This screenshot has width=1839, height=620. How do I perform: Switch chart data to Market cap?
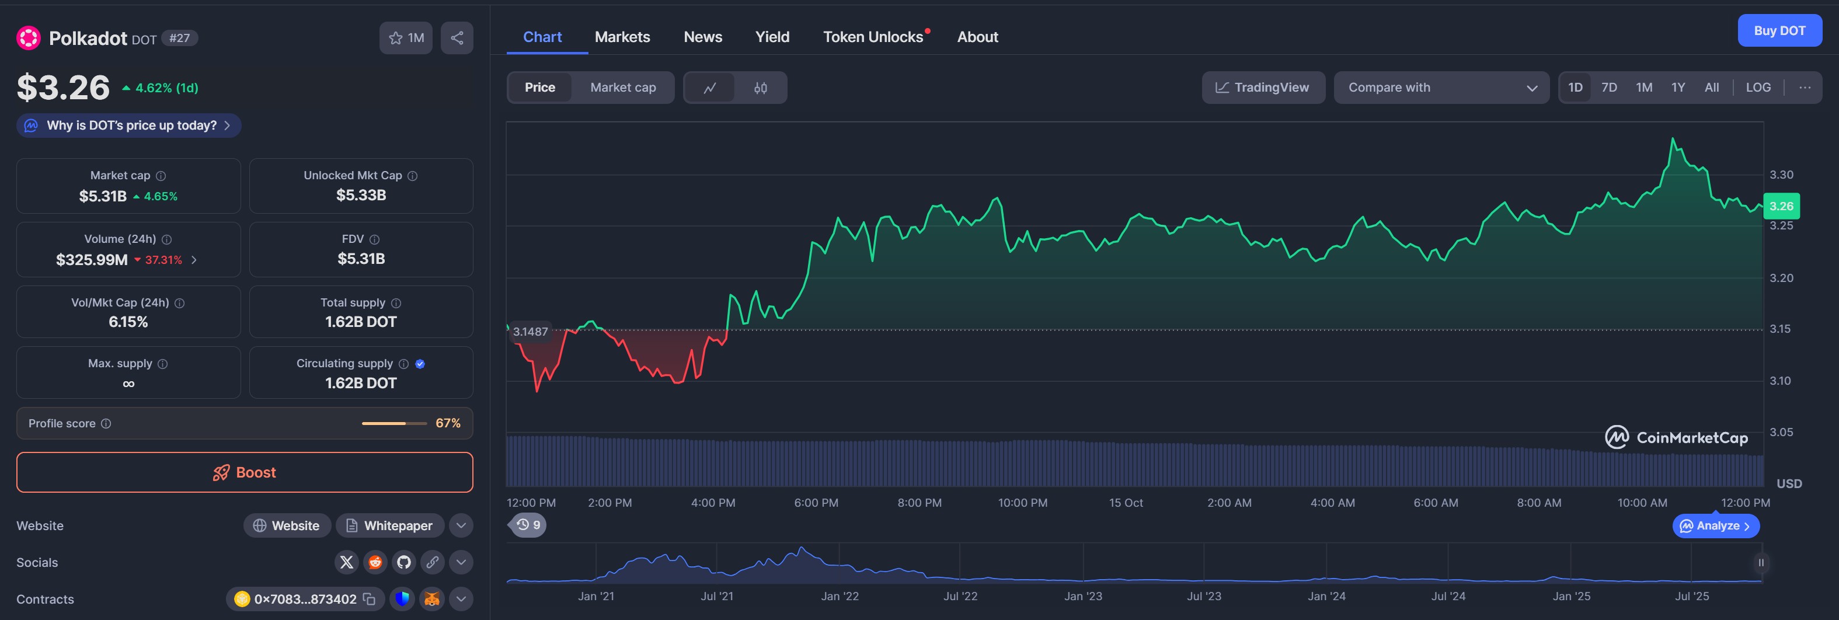click(622, 87)
